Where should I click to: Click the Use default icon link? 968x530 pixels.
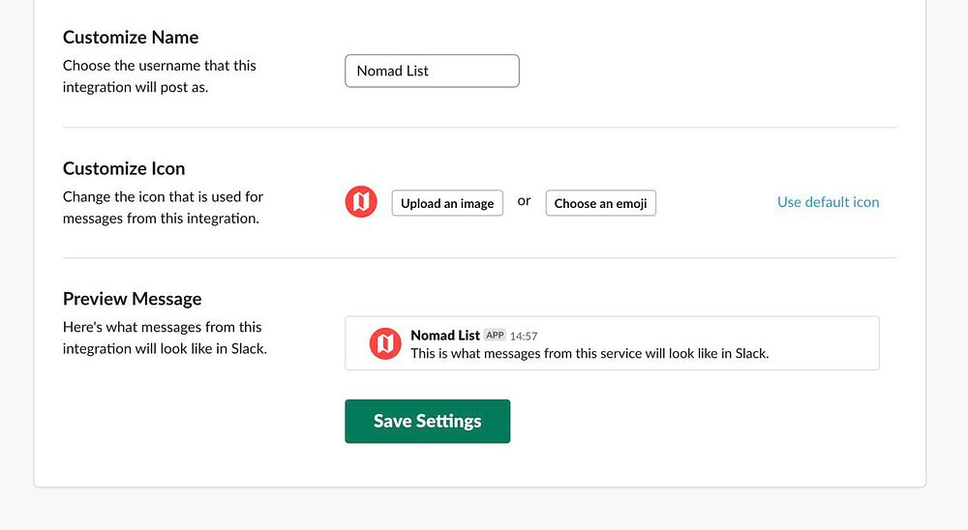(x=828, y=202)
